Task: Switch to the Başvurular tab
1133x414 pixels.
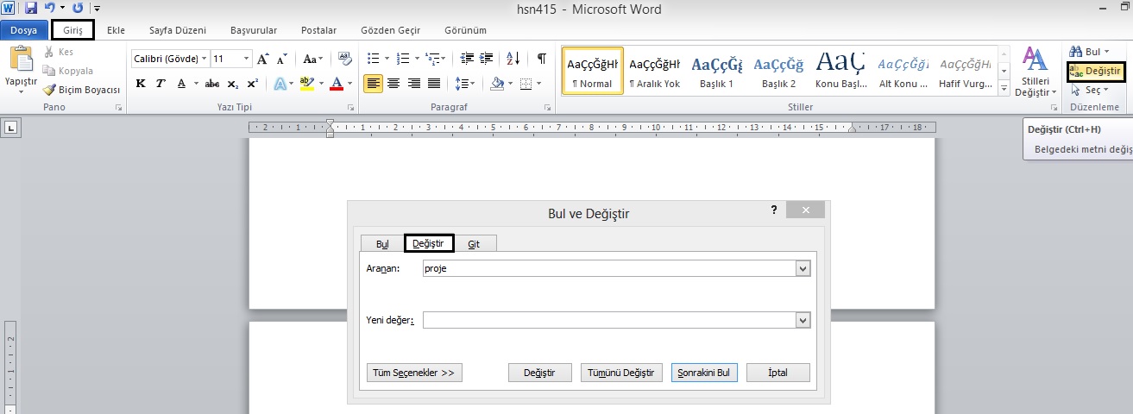Action: click(254, 30)
